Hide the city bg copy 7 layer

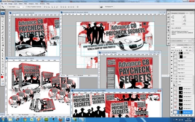(x=172, y=89)
